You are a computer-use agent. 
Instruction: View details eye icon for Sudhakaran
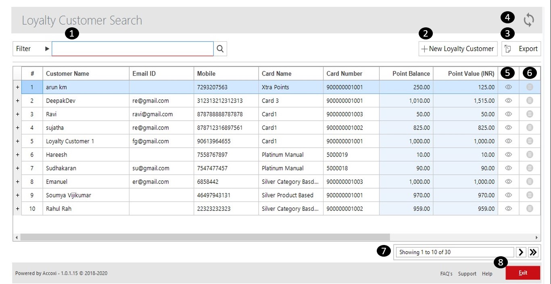(509, 168)
